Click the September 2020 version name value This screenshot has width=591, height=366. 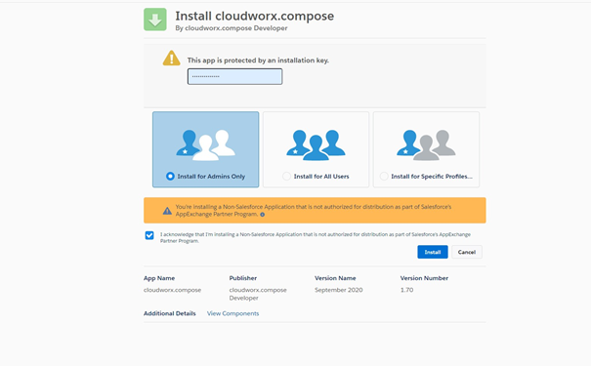point(338,290)
